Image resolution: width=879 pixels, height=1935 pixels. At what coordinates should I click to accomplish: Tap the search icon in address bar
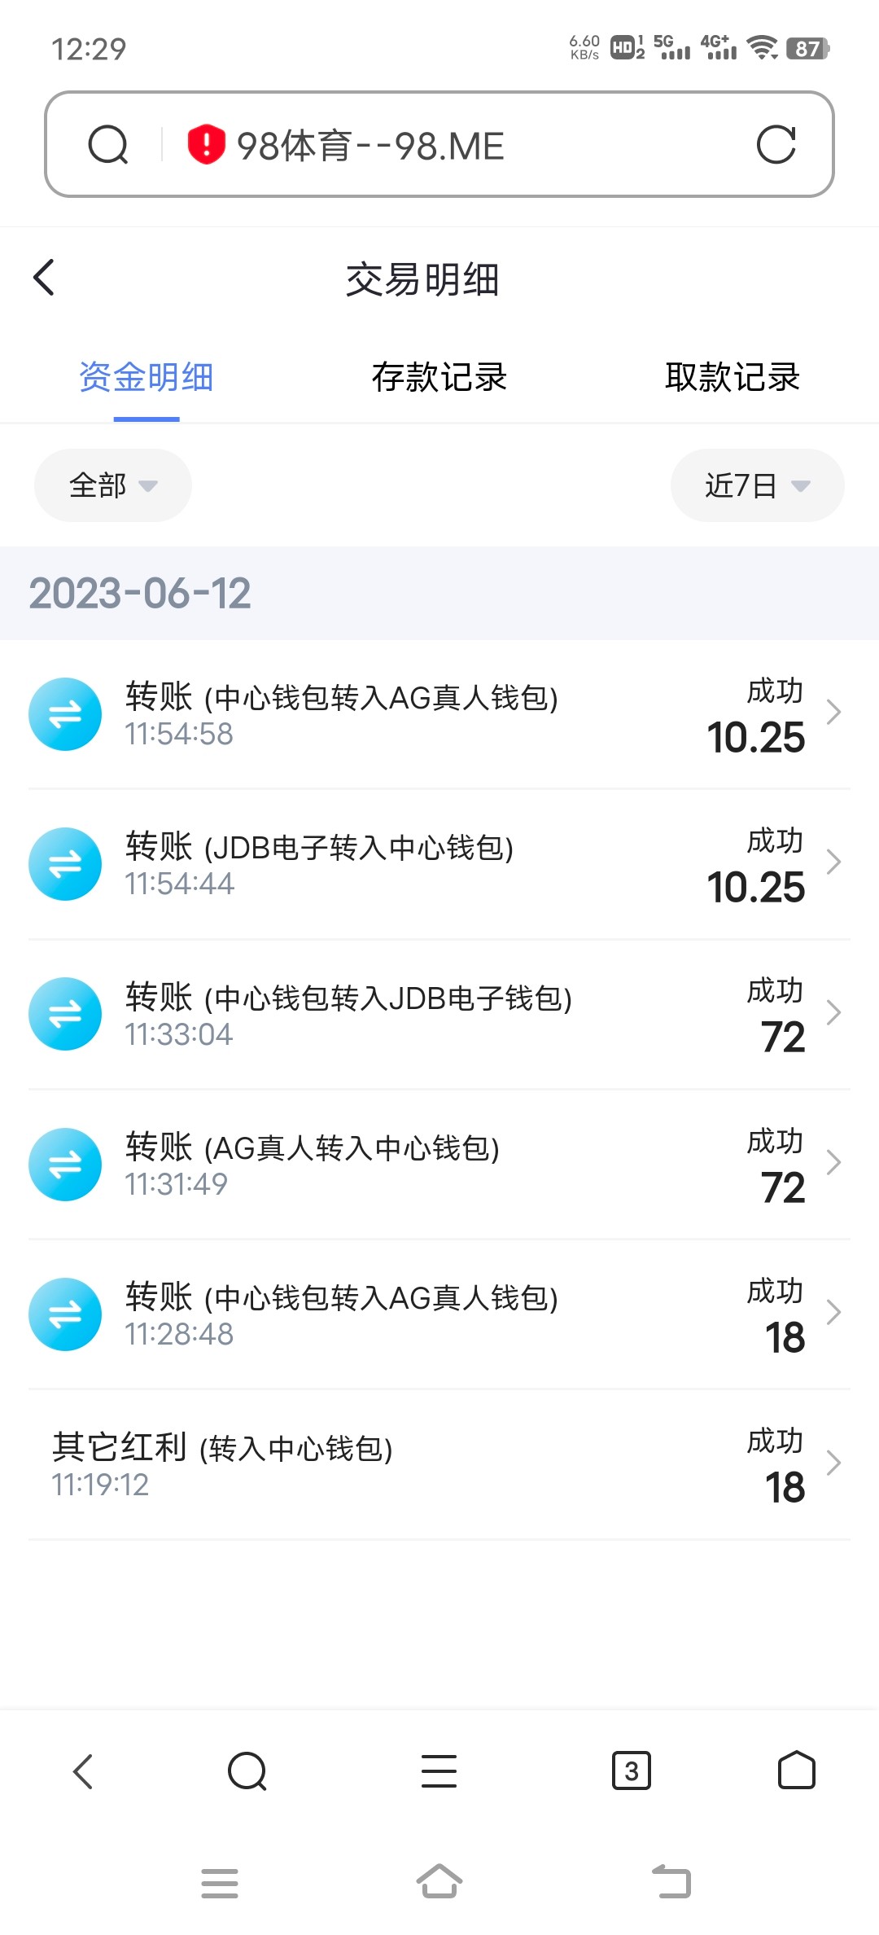[108, 145]
